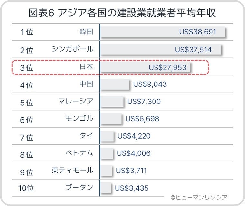Click the US$3,711 value label
The height and width of the screenshot is (206, 245).
131,170
